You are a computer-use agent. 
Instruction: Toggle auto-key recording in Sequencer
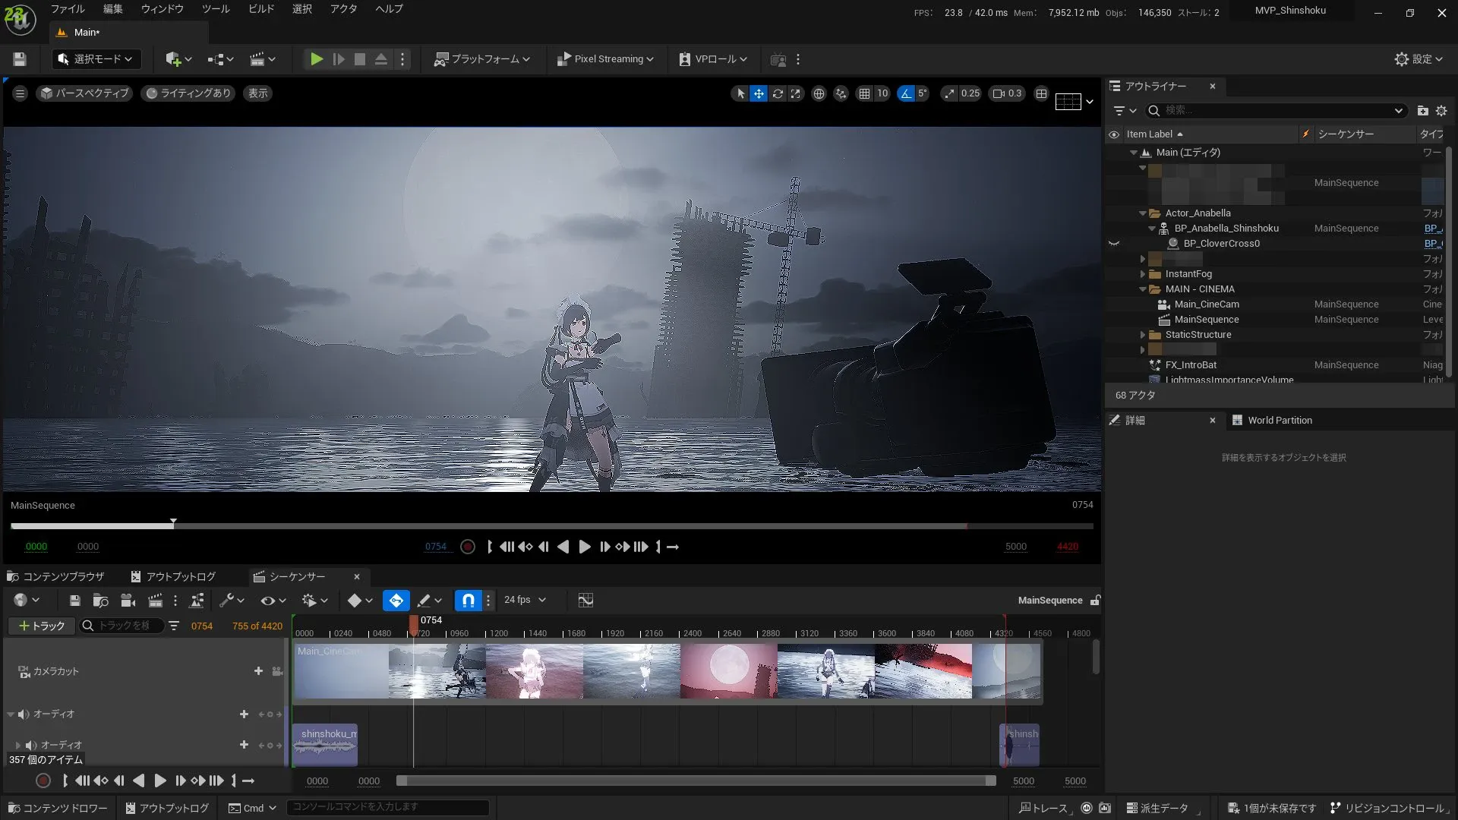tap(396, 600)
